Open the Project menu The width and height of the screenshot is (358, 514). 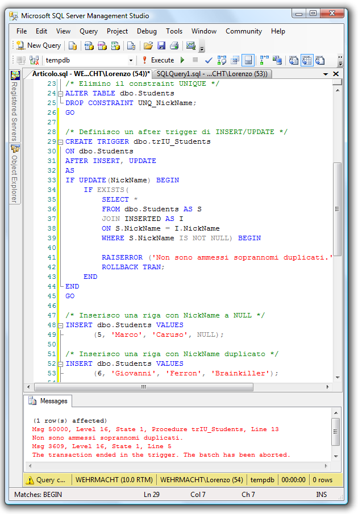click(117, 31)
